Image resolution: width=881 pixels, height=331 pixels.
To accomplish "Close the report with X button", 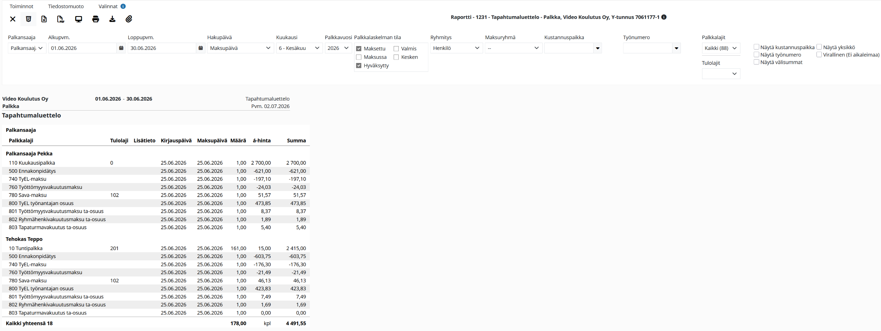I will 13,19.
